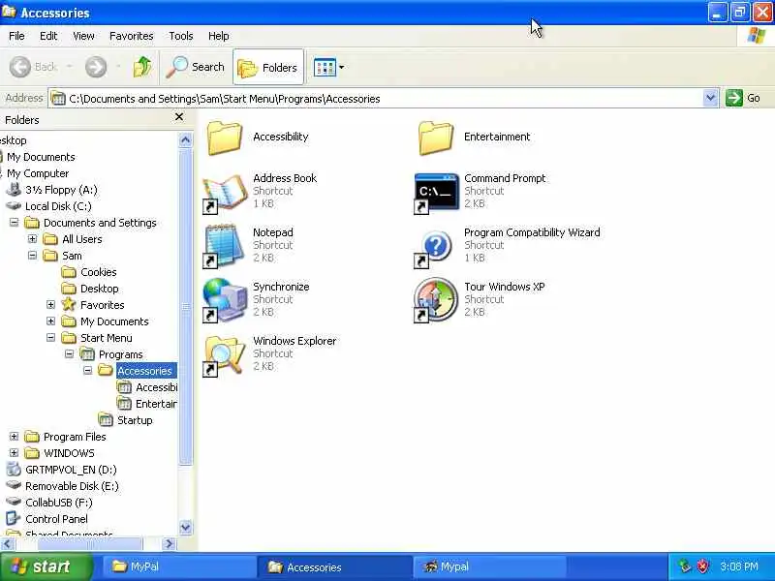Screen dimensions: 775x581
Task: Toggle the Folders pane button
Action: (x=268, y=67)
